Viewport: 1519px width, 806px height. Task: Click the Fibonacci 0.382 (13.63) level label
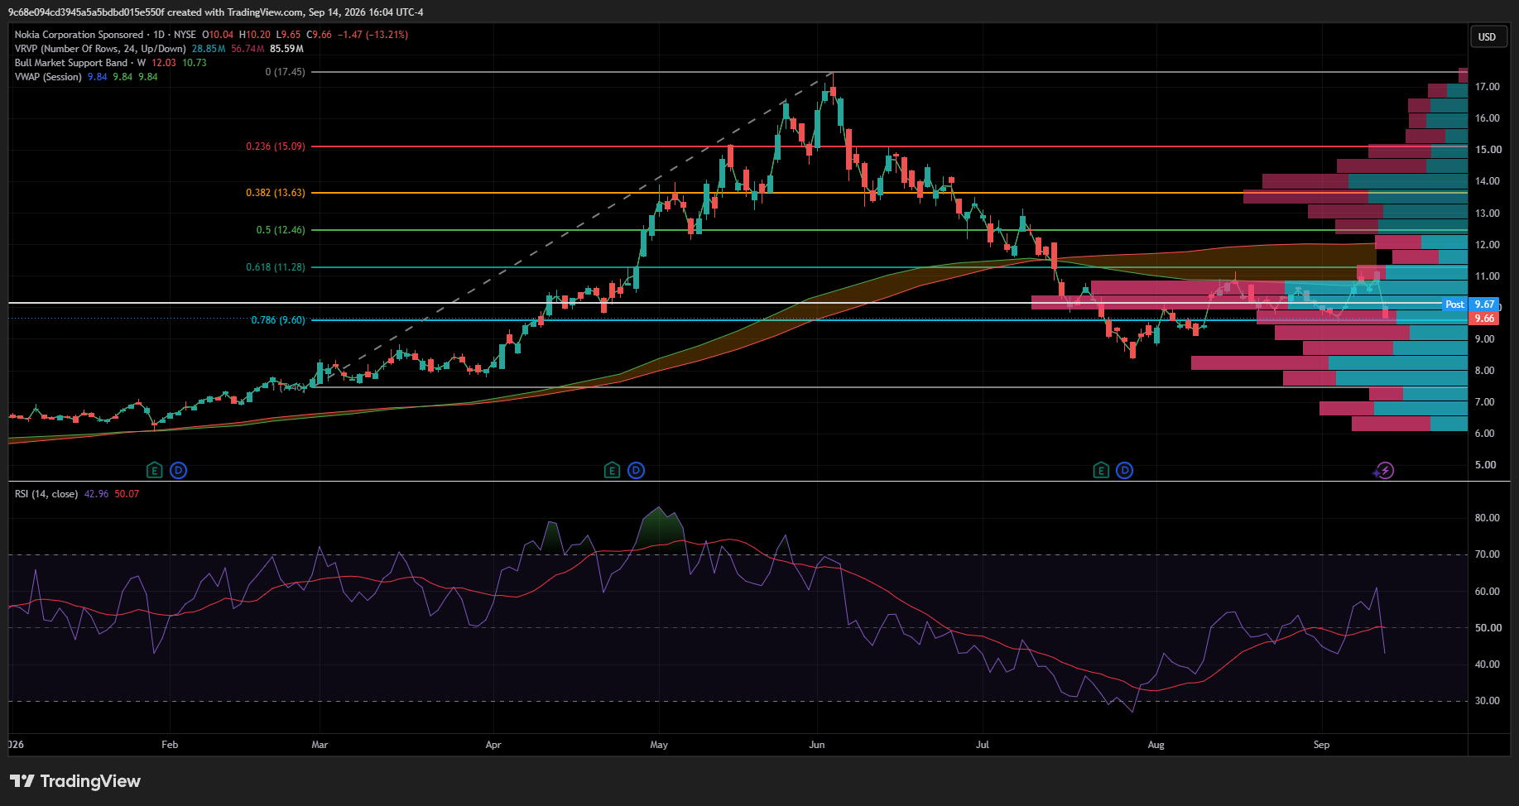[276, 193]
